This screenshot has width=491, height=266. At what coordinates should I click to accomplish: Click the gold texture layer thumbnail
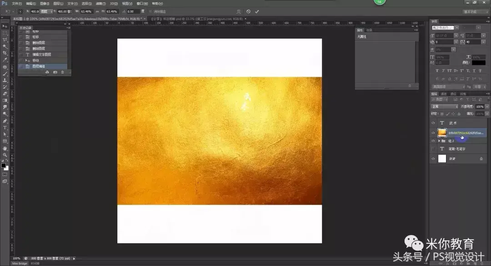442,133
